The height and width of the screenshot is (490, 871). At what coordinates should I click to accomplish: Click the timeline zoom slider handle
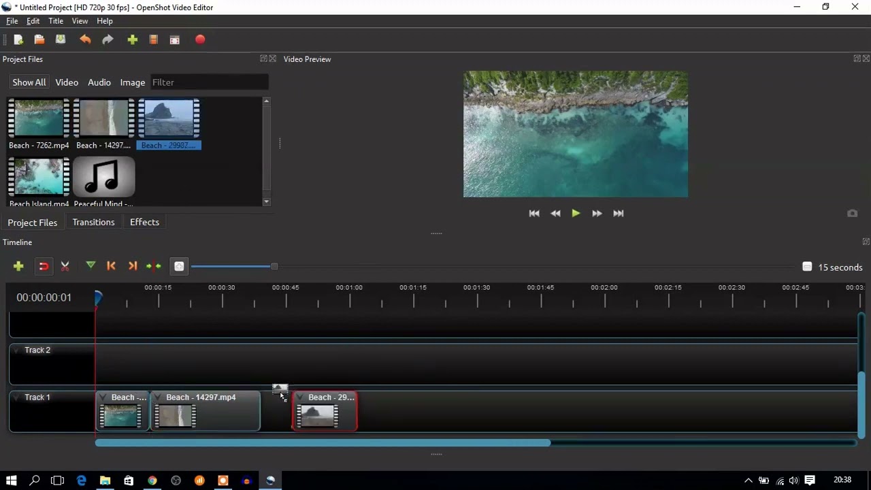coord(274,266)
